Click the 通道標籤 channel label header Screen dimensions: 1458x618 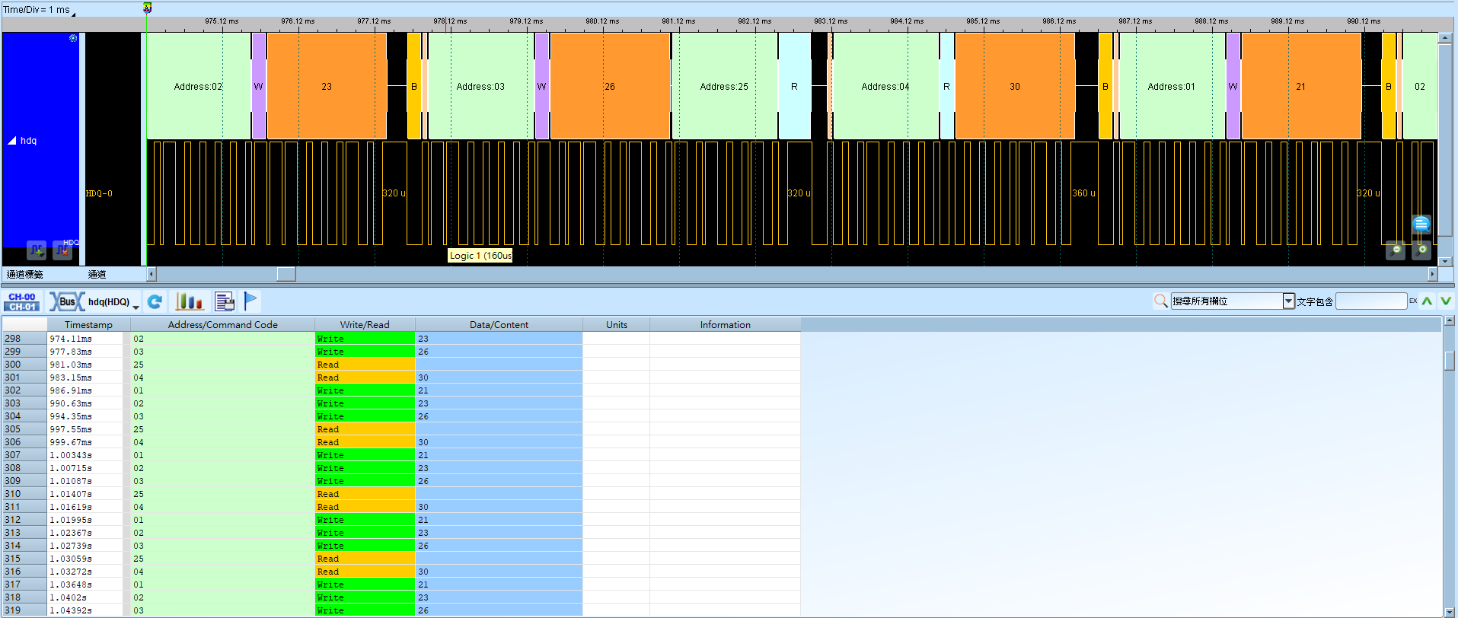(25, 275)
